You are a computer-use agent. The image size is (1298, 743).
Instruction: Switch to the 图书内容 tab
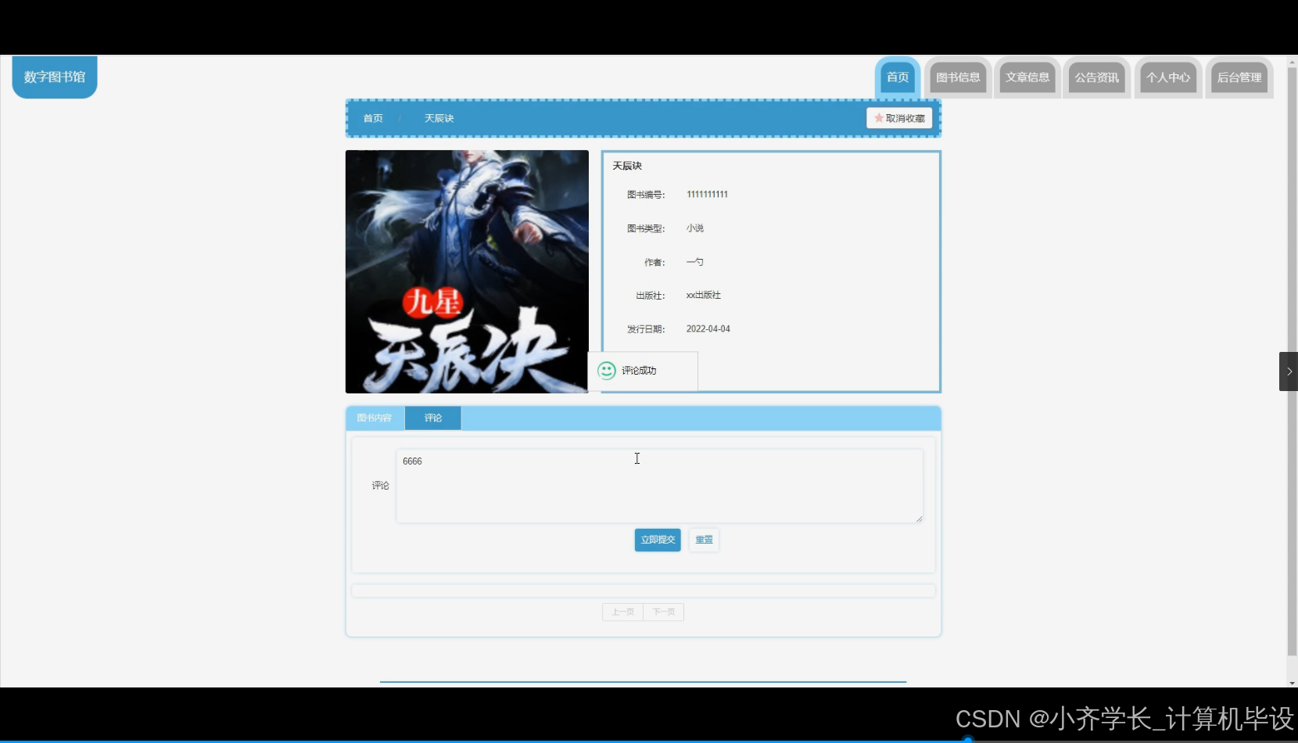375,418
